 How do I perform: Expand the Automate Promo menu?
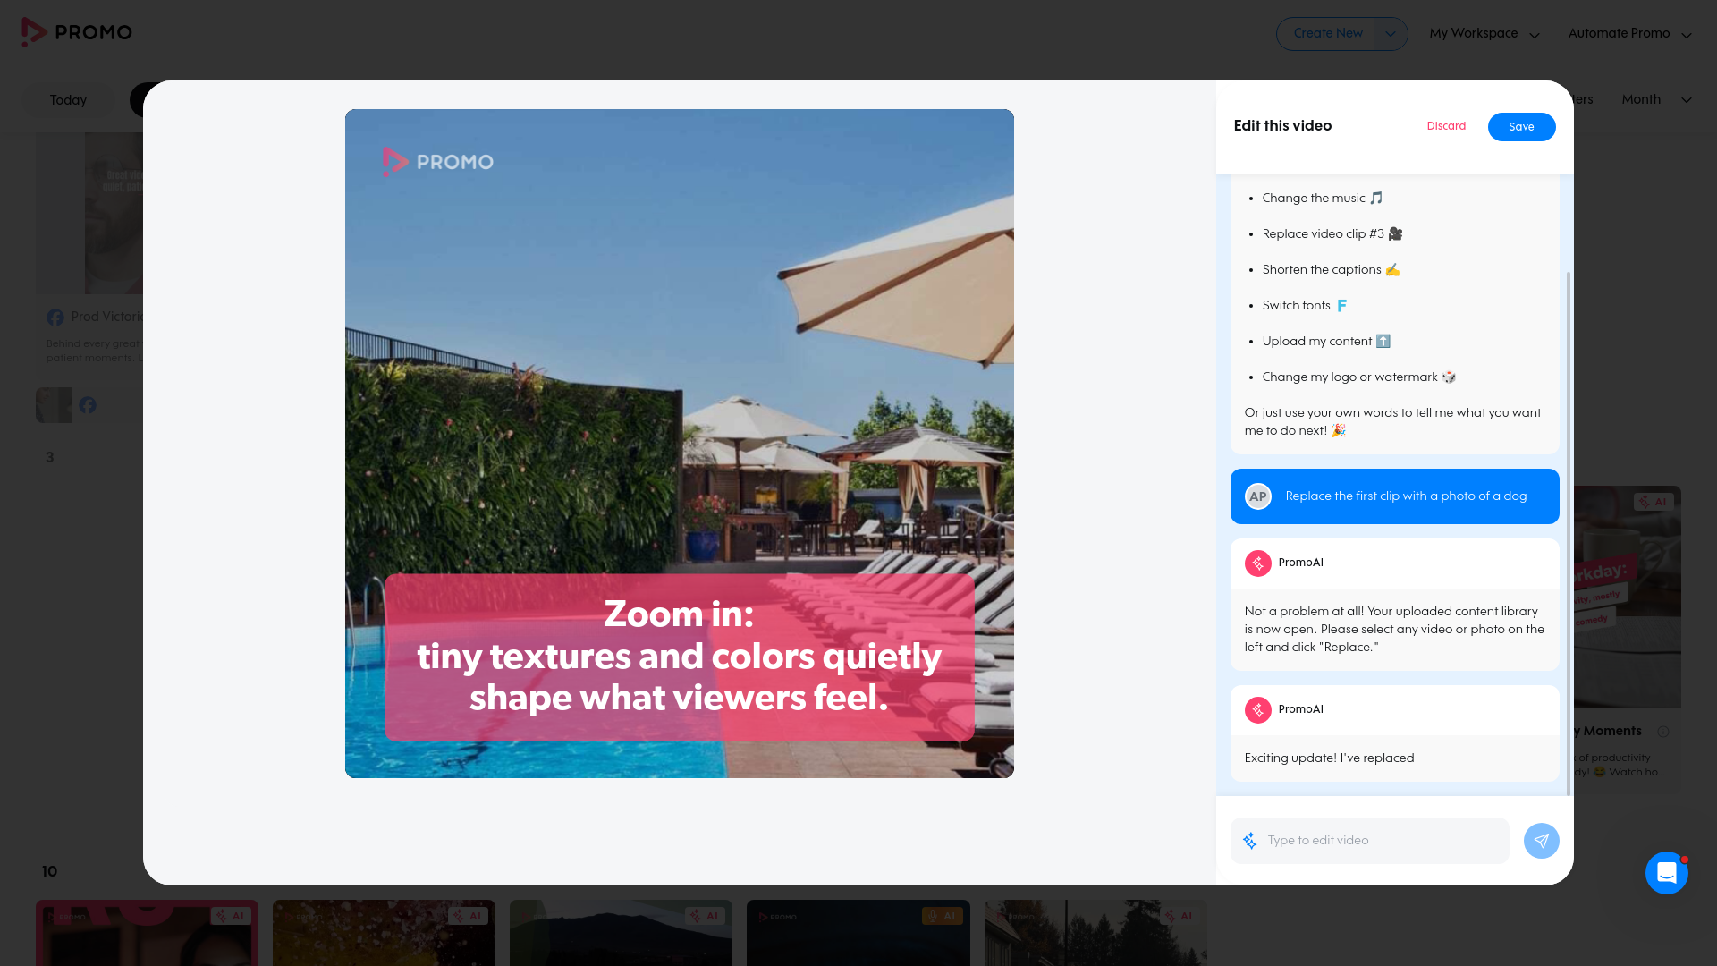[x=1629, y=34]
